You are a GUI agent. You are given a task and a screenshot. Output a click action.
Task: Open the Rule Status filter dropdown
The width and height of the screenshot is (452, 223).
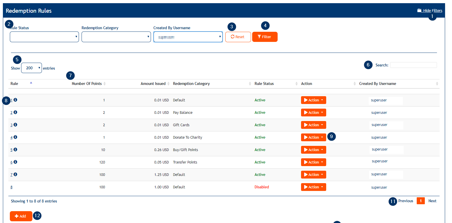pos(44,37)
